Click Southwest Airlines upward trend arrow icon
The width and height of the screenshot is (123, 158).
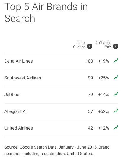116,77
